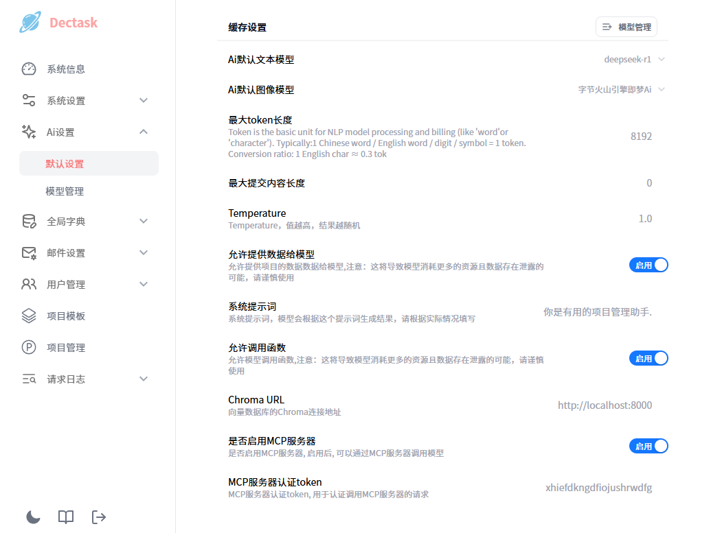Click the 模型管理 button at top right

tap(626, 27)
